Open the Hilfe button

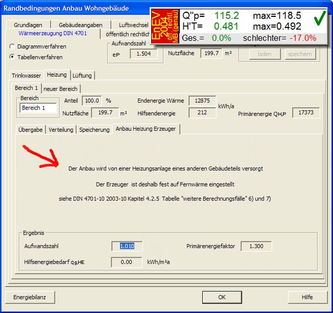click(307, 297)
